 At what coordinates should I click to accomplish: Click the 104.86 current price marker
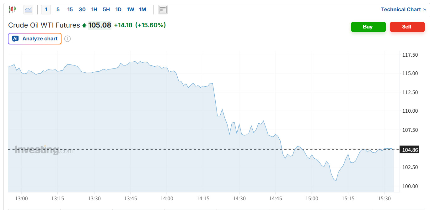click(x=410, y=150)
